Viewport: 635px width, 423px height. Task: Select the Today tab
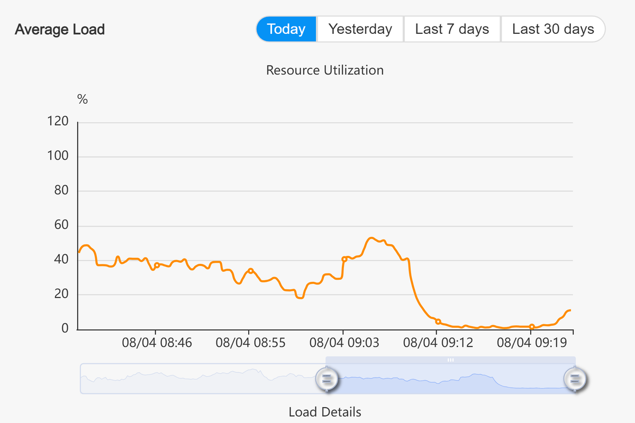[286, 29]
